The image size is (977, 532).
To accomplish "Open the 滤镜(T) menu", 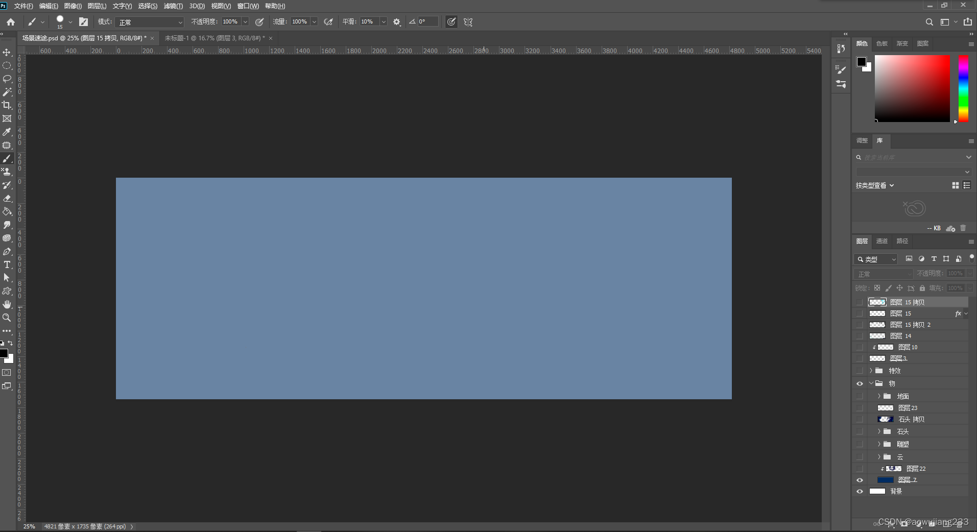I will coord(173,6).
